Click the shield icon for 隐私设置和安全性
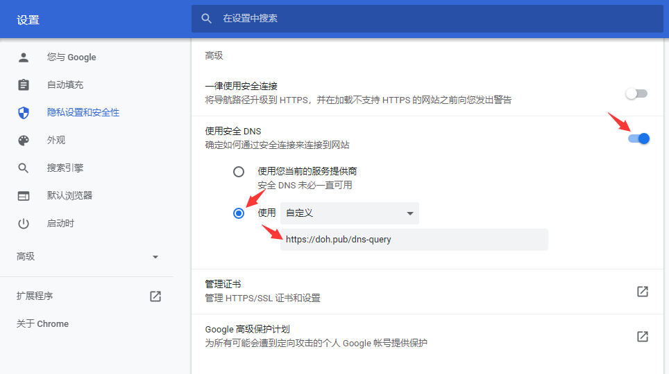 (24, 112)
